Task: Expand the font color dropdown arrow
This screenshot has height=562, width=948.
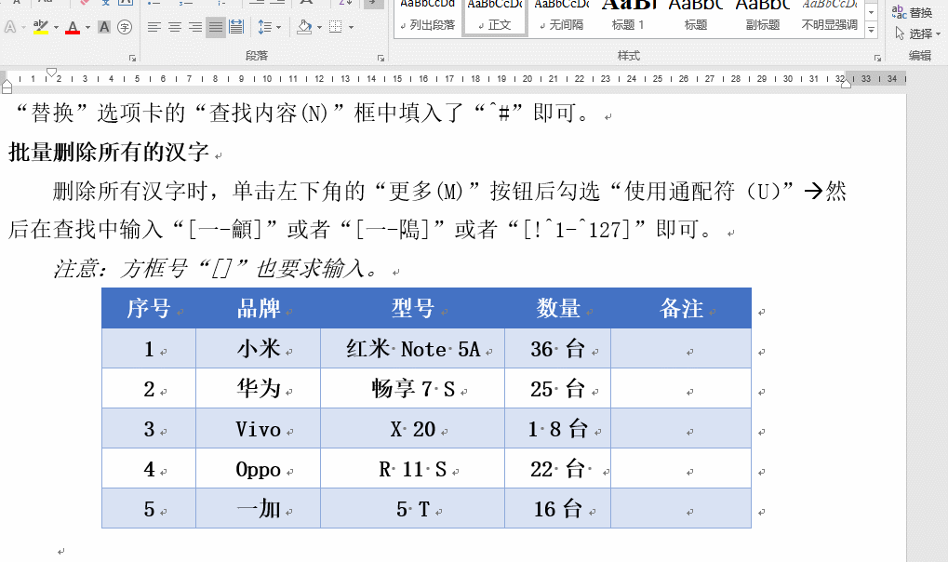Action: pyautogui.click(x=87, y=27)
